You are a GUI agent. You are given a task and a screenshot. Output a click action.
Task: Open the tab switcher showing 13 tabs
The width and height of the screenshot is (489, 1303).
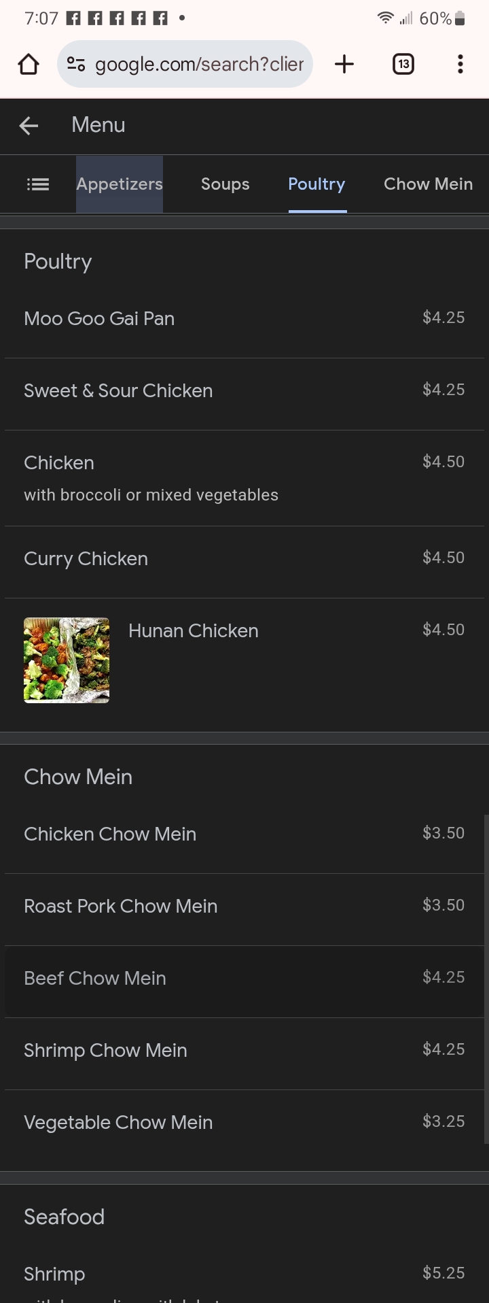(x=403, y=65)
